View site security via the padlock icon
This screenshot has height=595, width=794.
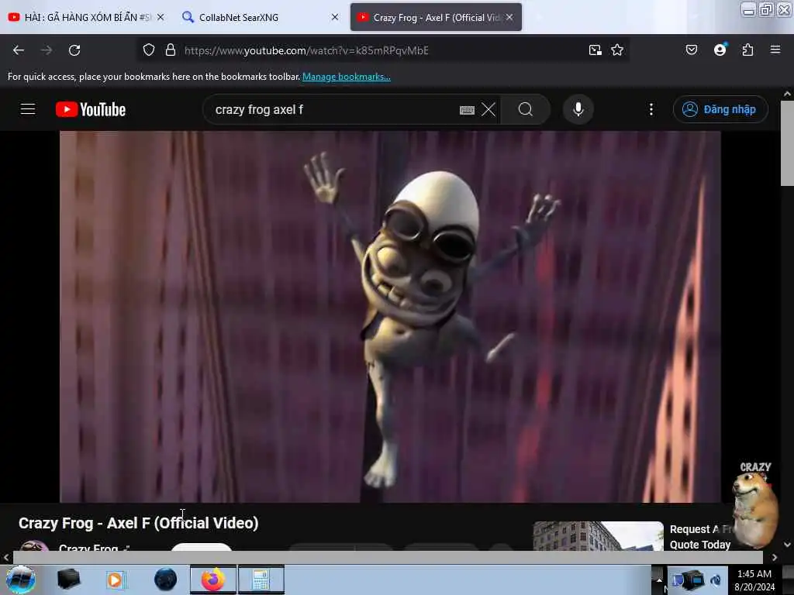[x=171, y=50]
